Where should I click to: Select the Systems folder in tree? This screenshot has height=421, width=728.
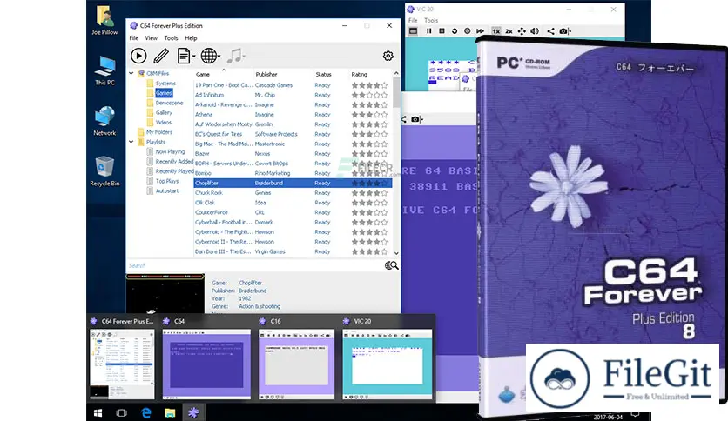[165, 83]
